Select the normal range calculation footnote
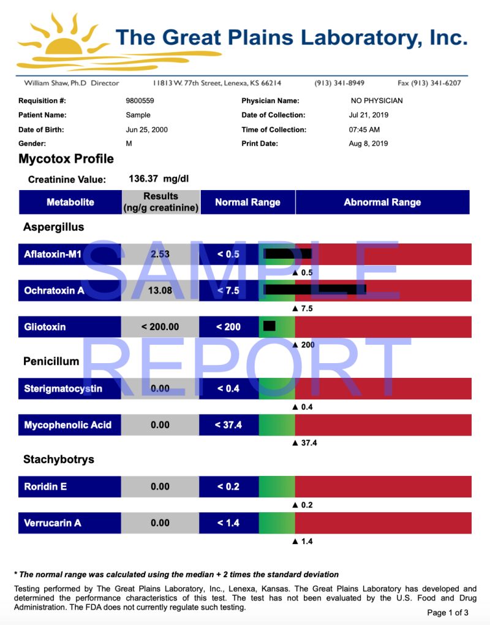Screen dimensions: 490x625 point(176,574)
